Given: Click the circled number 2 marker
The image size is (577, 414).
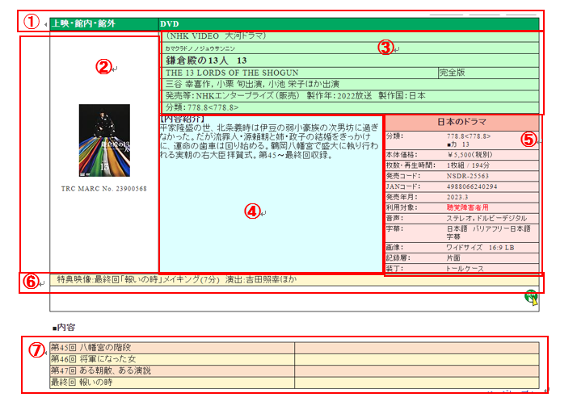Looking at the screenshot, I should 103,67.
